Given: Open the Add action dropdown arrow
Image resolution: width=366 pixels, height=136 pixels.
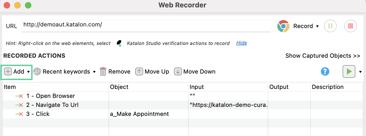Looking at the screenshot, I should [28, 72].
